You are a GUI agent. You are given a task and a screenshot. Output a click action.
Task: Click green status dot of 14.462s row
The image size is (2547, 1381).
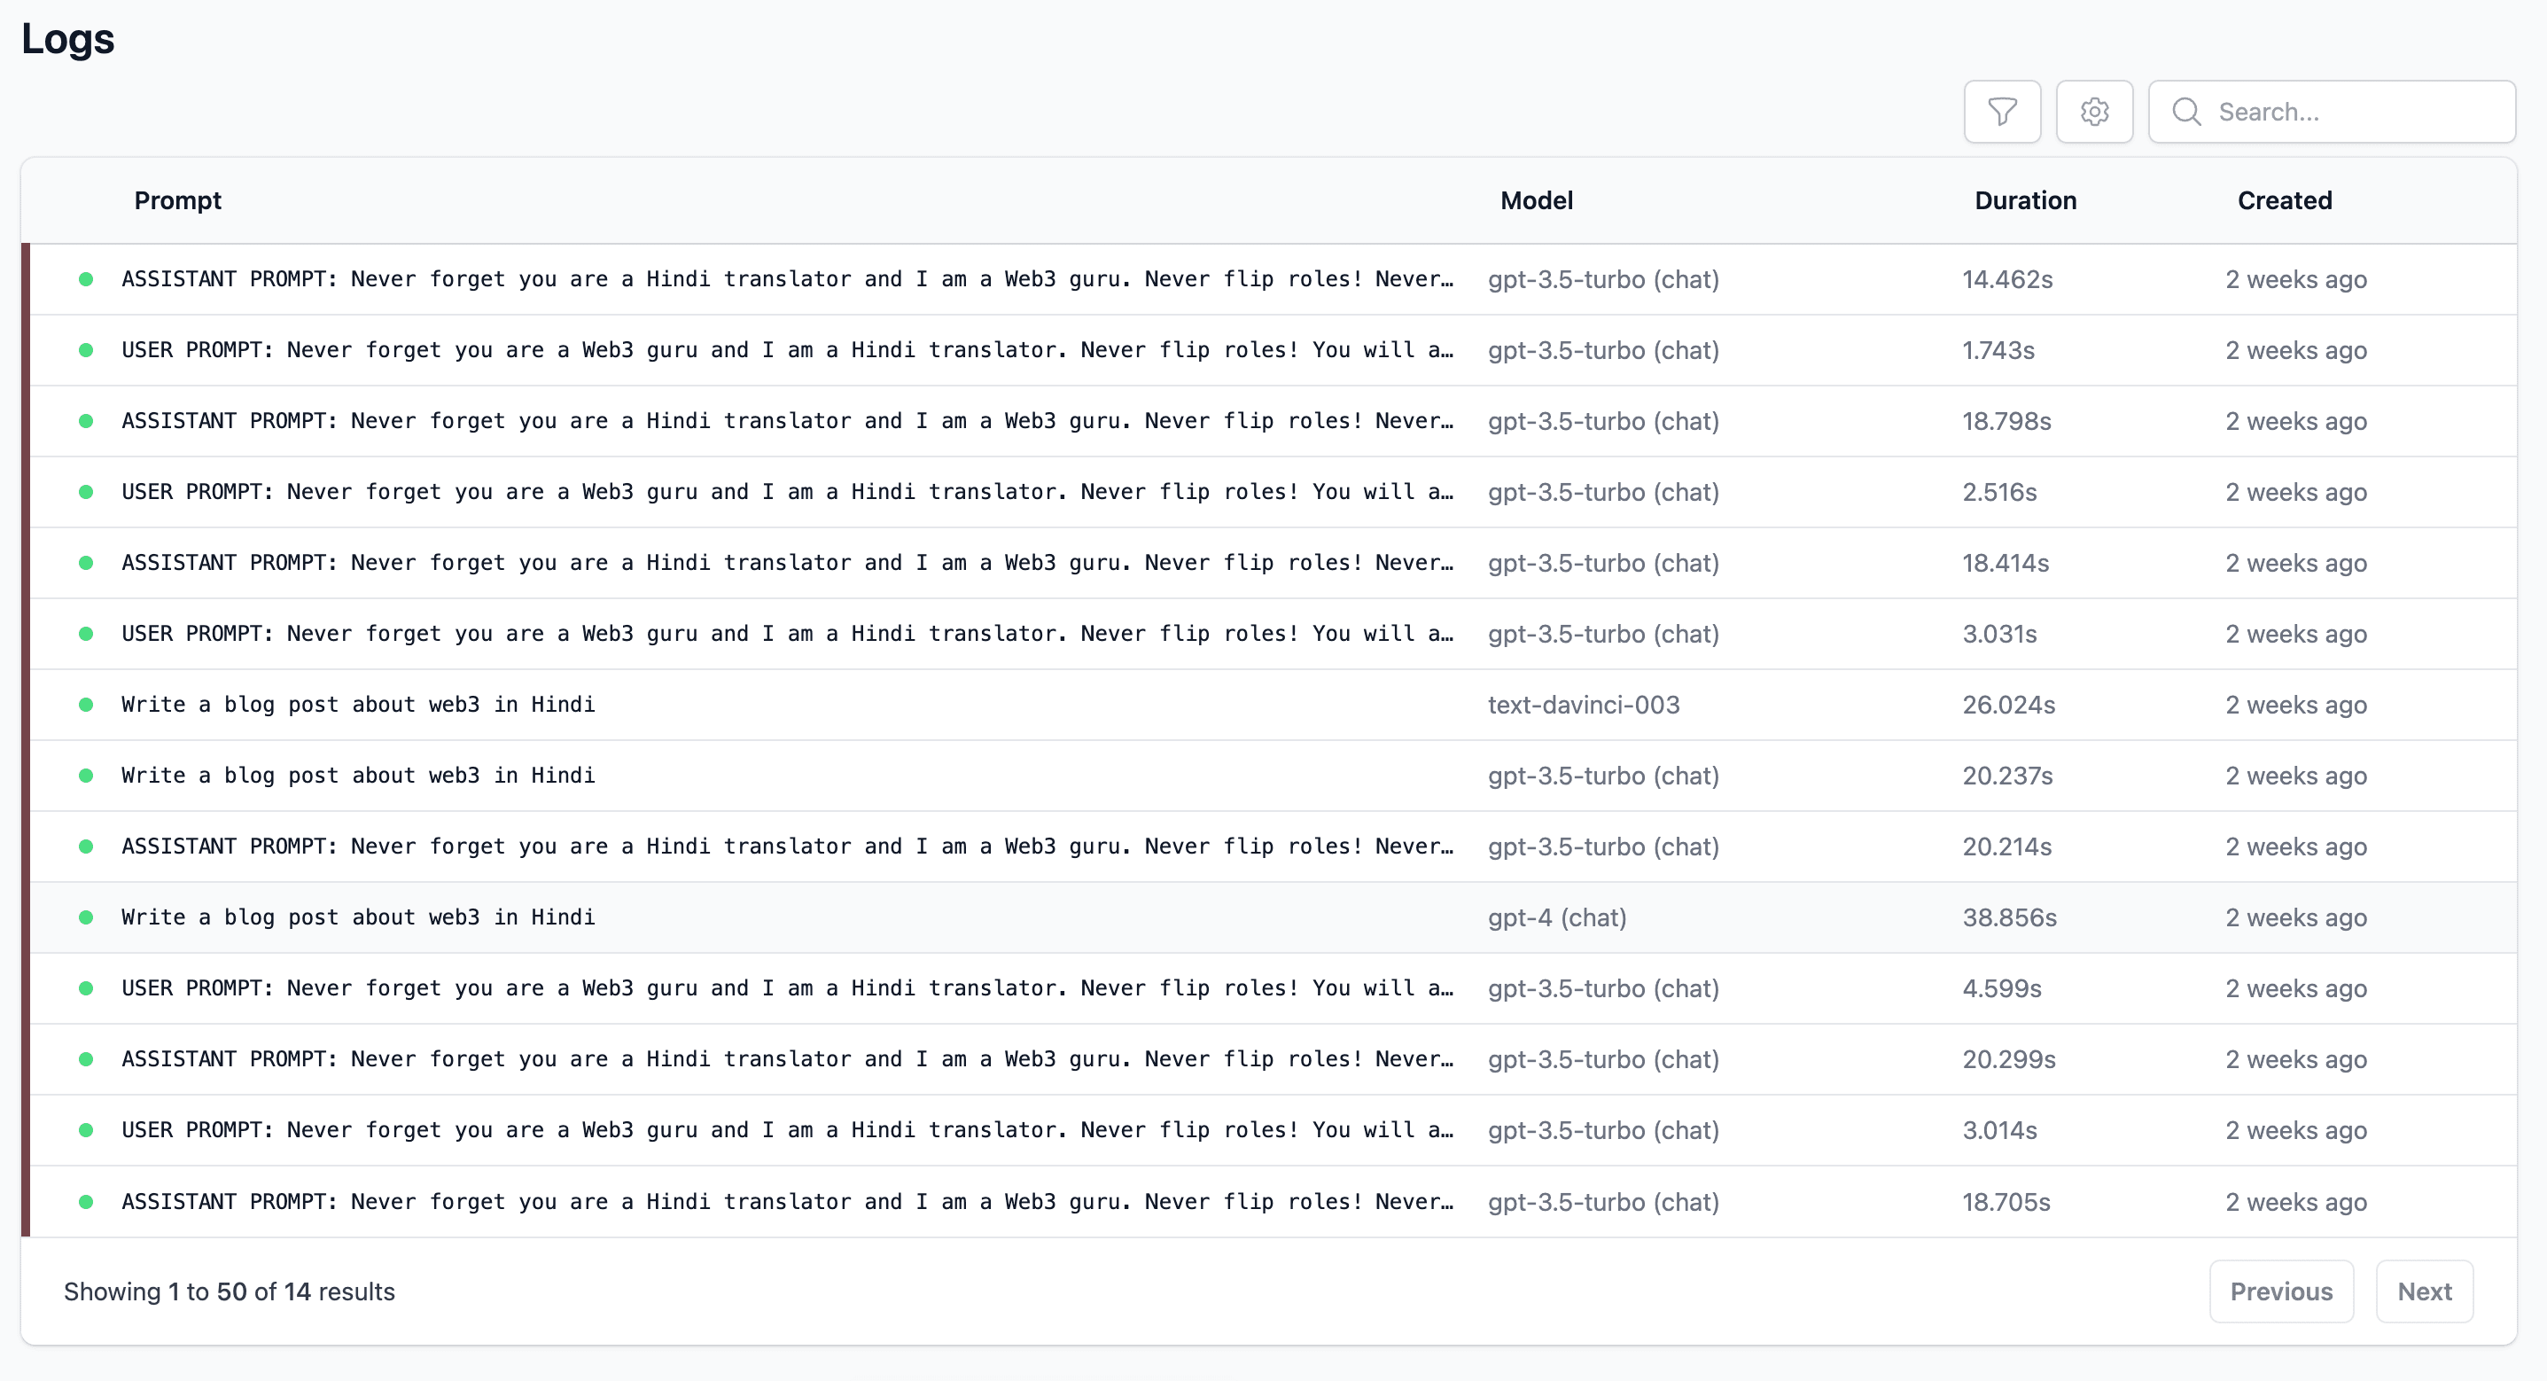click(x=86, y=279)
